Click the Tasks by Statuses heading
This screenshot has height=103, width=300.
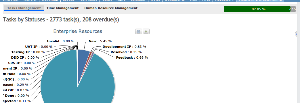click(61, 20)
